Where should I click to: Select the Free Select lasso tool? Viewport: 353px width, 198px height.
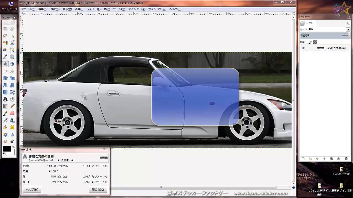(x=5, y=36)
